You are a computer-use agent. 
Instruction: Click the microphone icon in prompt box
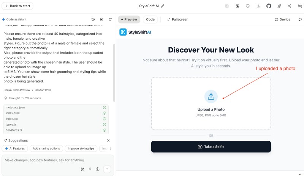[90, 169]
